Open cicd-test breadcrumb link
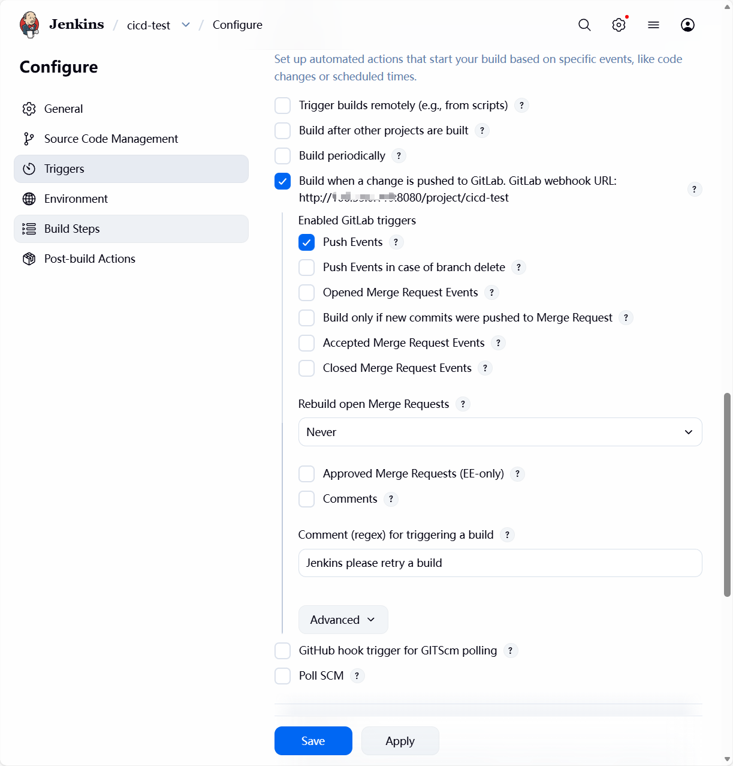The height and width of the screenshot is (766, 733). click(x=149, y=25)
